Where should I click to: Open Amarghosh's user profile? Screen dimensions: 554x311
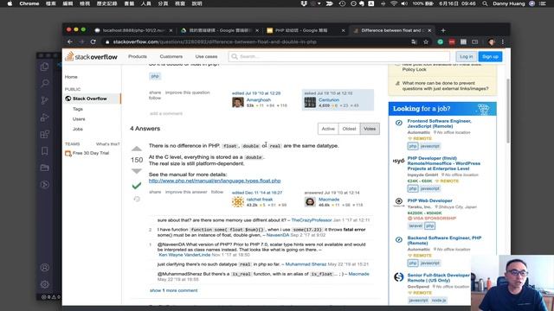(258, 100)
